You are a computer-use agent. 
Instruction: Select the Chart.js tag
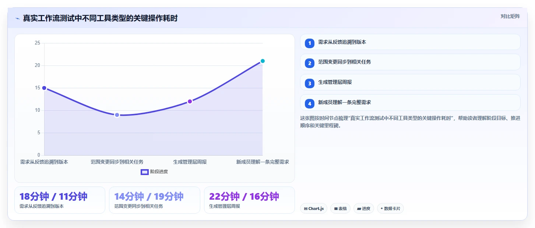(314, 209)
